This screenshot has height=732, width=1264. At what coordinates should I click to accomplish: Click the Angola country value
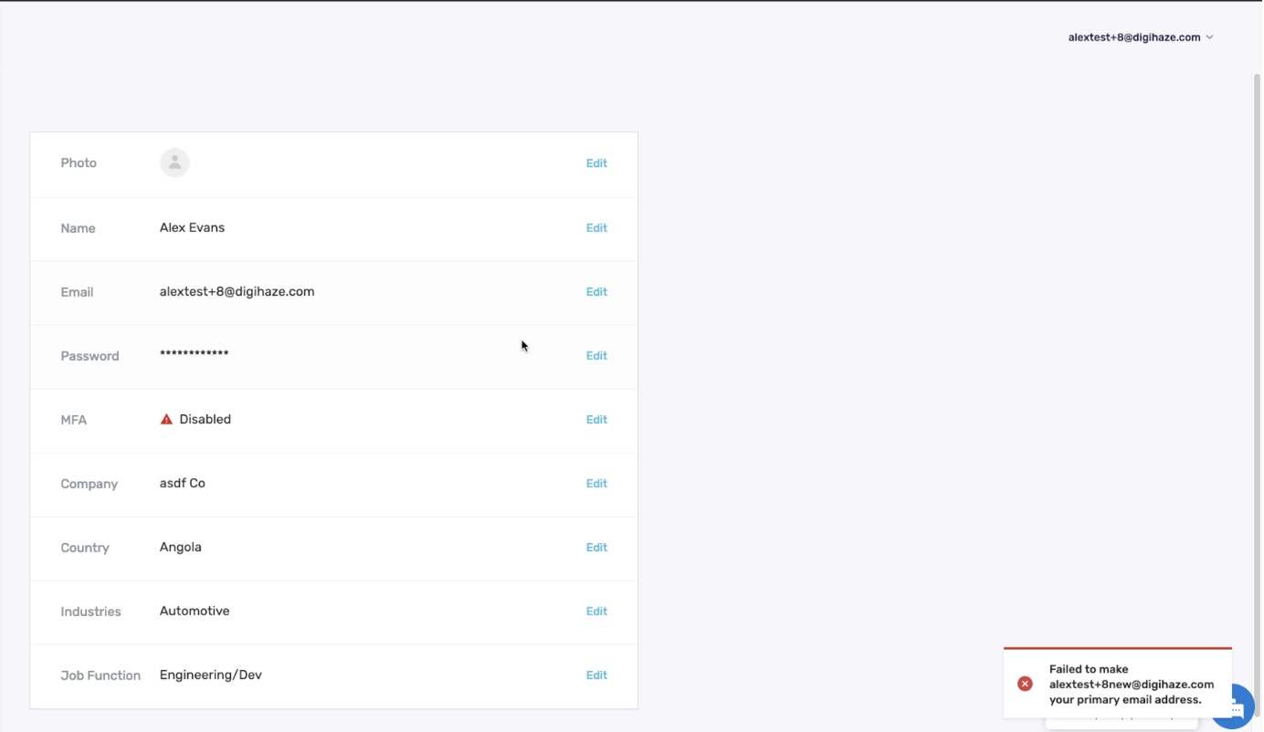click(181, 548)
